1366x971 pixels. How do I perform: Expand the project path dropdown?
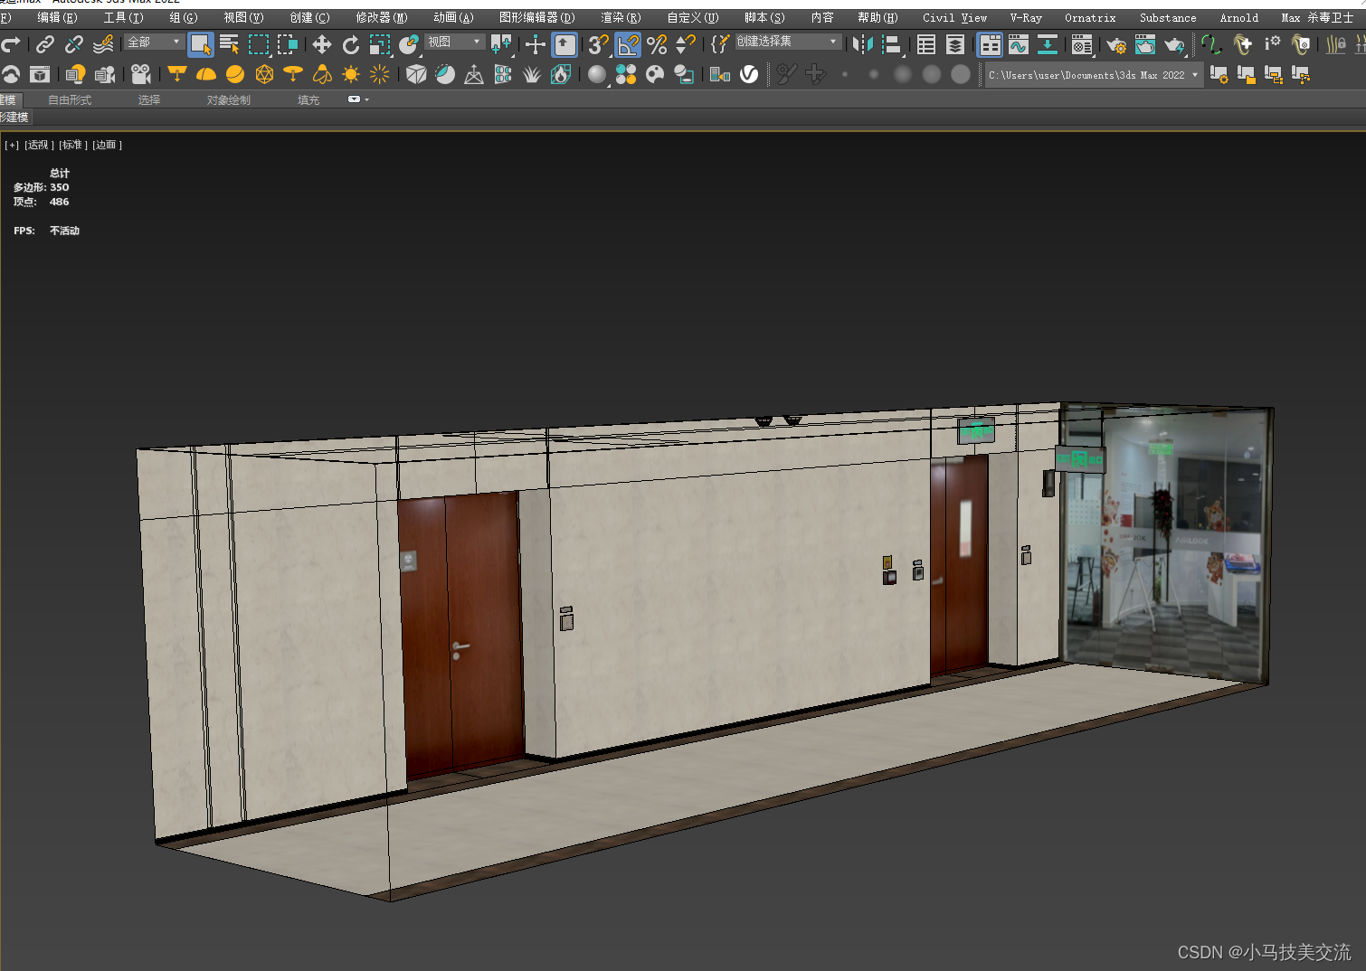(x=1195, y=75)
